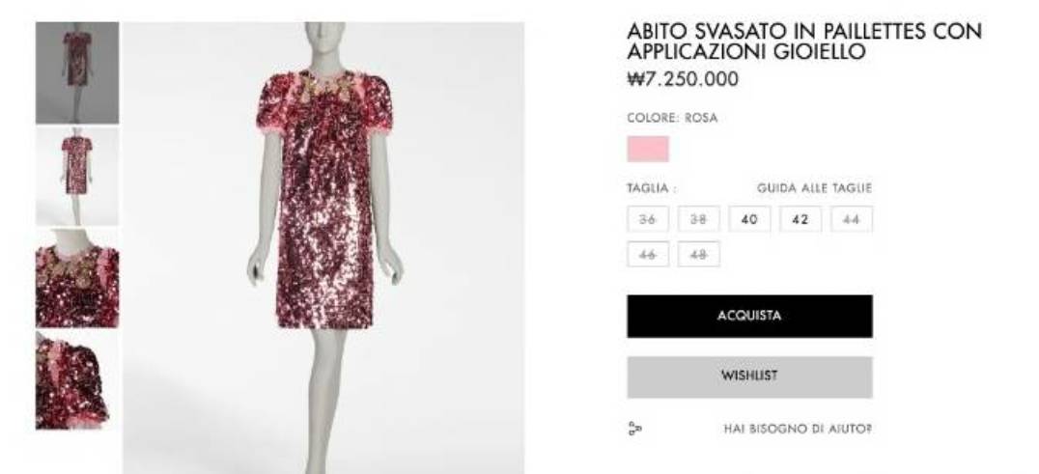This screenshot has height=474, width=1039.
Task: Pick the unavailable size 44
Action: pos(852,219)
